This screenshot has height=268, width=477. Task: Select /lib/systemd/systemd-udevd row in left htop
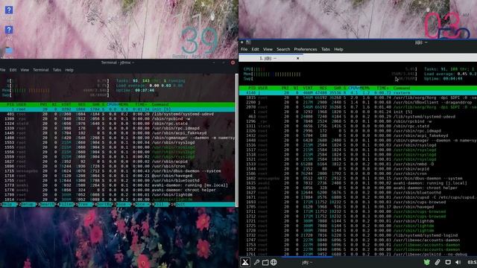118,114
